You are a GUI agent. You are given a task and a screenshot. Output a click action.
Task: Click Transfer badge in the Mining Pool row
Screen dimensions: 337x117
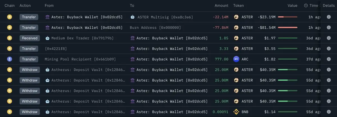coord(29,59)
